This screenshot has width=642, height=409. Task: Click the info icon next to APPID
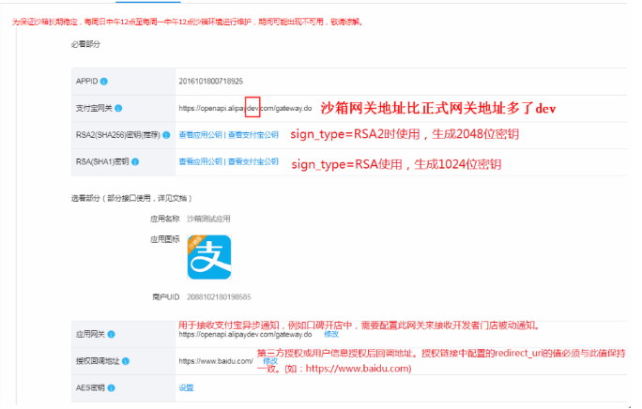point(104,82)
